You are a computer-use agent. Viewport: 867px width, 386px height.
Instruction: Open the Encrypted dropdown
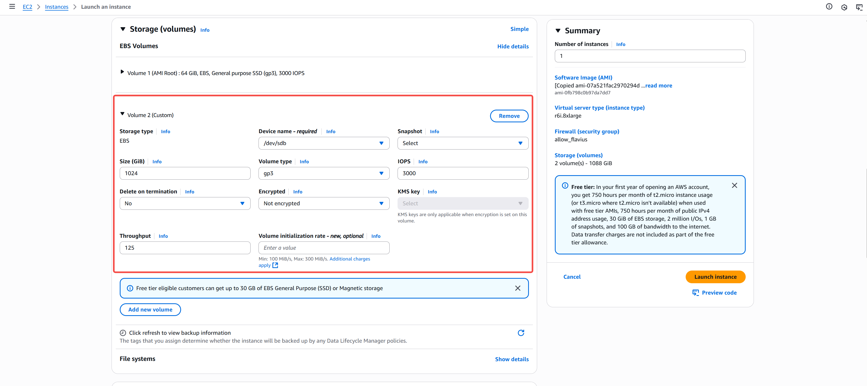click(324, 203)
